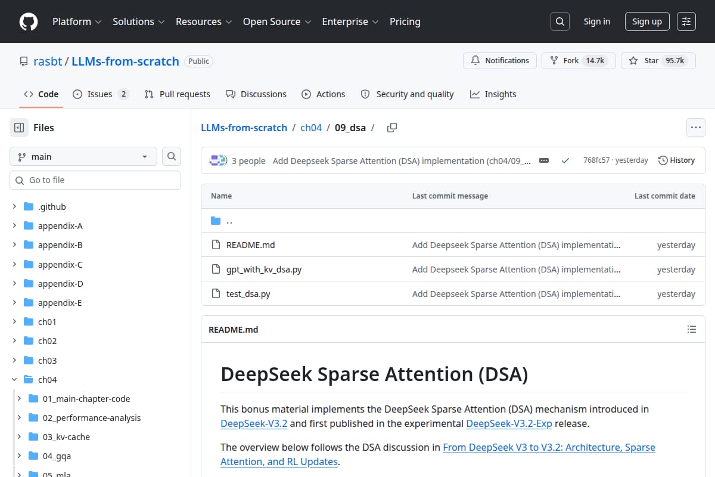
Task: Switch to the Issues tab
Action: pyautogui.click(x=101, y=94)
